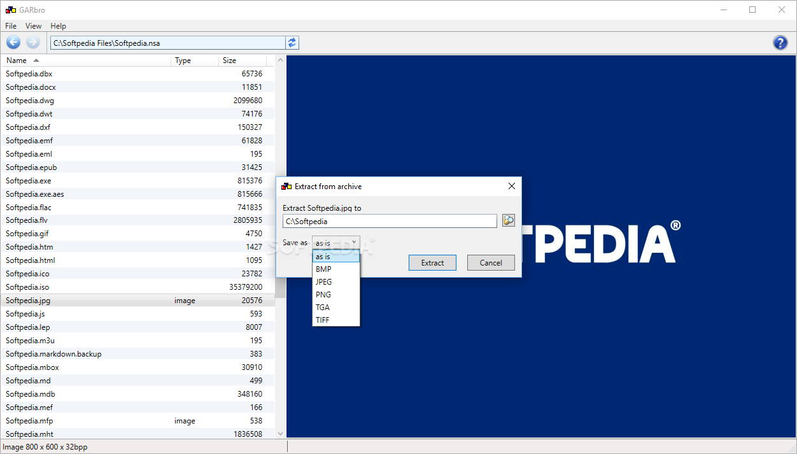Go back with the blue left arrow
This screenshot has width=797, height=454.
pos(13,43)
